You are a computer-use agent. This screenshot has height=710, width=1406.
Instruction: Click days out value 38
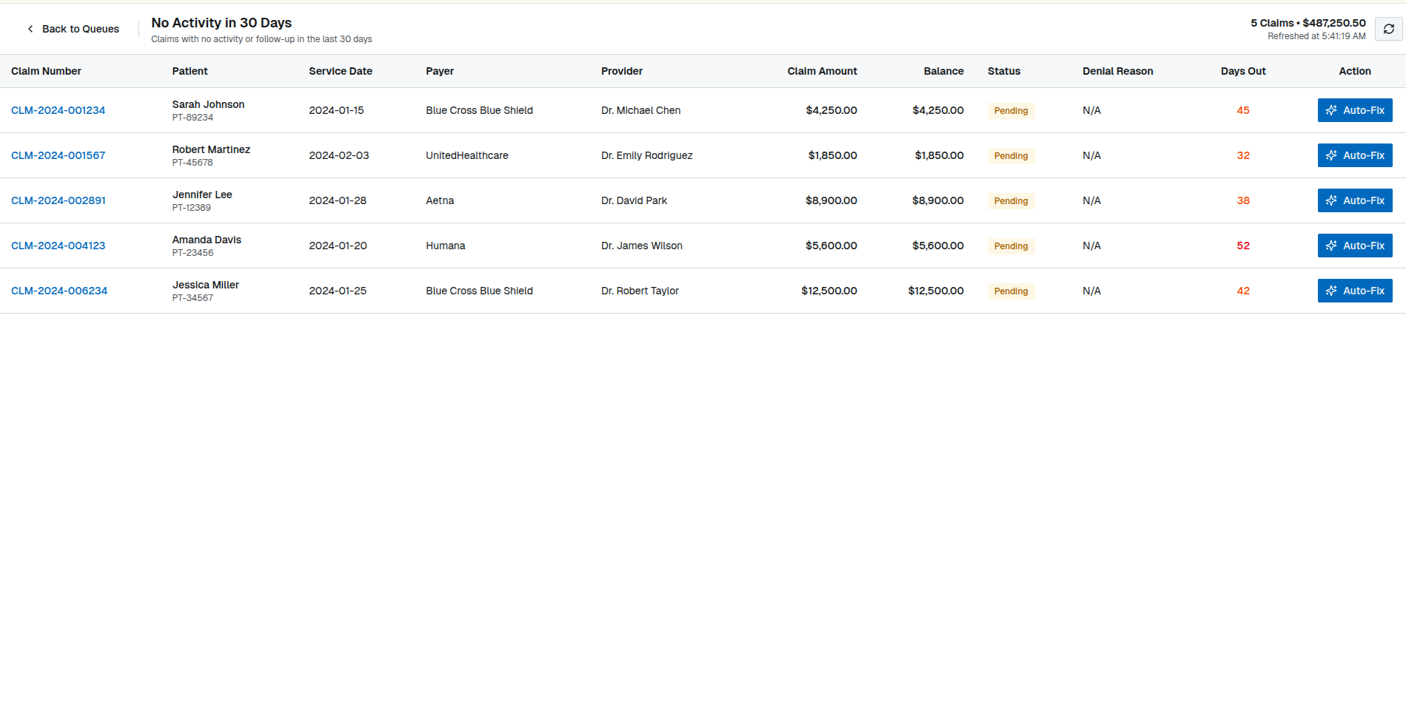[x=1243, y=200]
